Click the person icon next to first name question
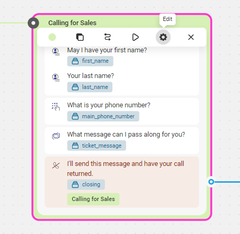 point(56,51)
